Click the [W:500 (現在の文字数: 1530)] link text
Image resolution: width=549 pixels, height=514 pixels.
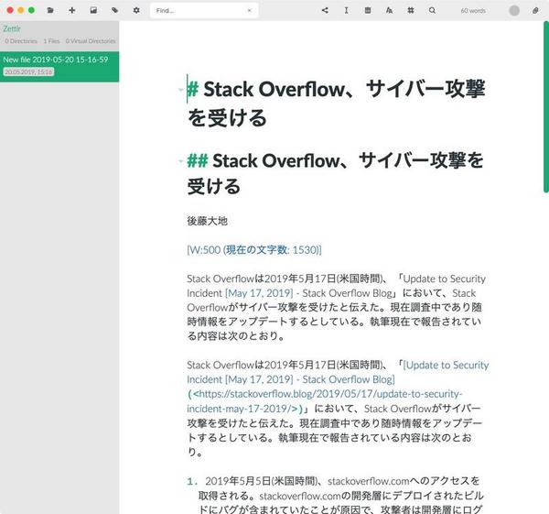tap(254, 250)
